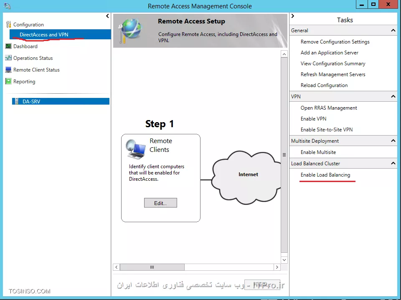Select the DA-SRV server entry
The width and height of the screenshot is (401, 300).
coord(61,101)
